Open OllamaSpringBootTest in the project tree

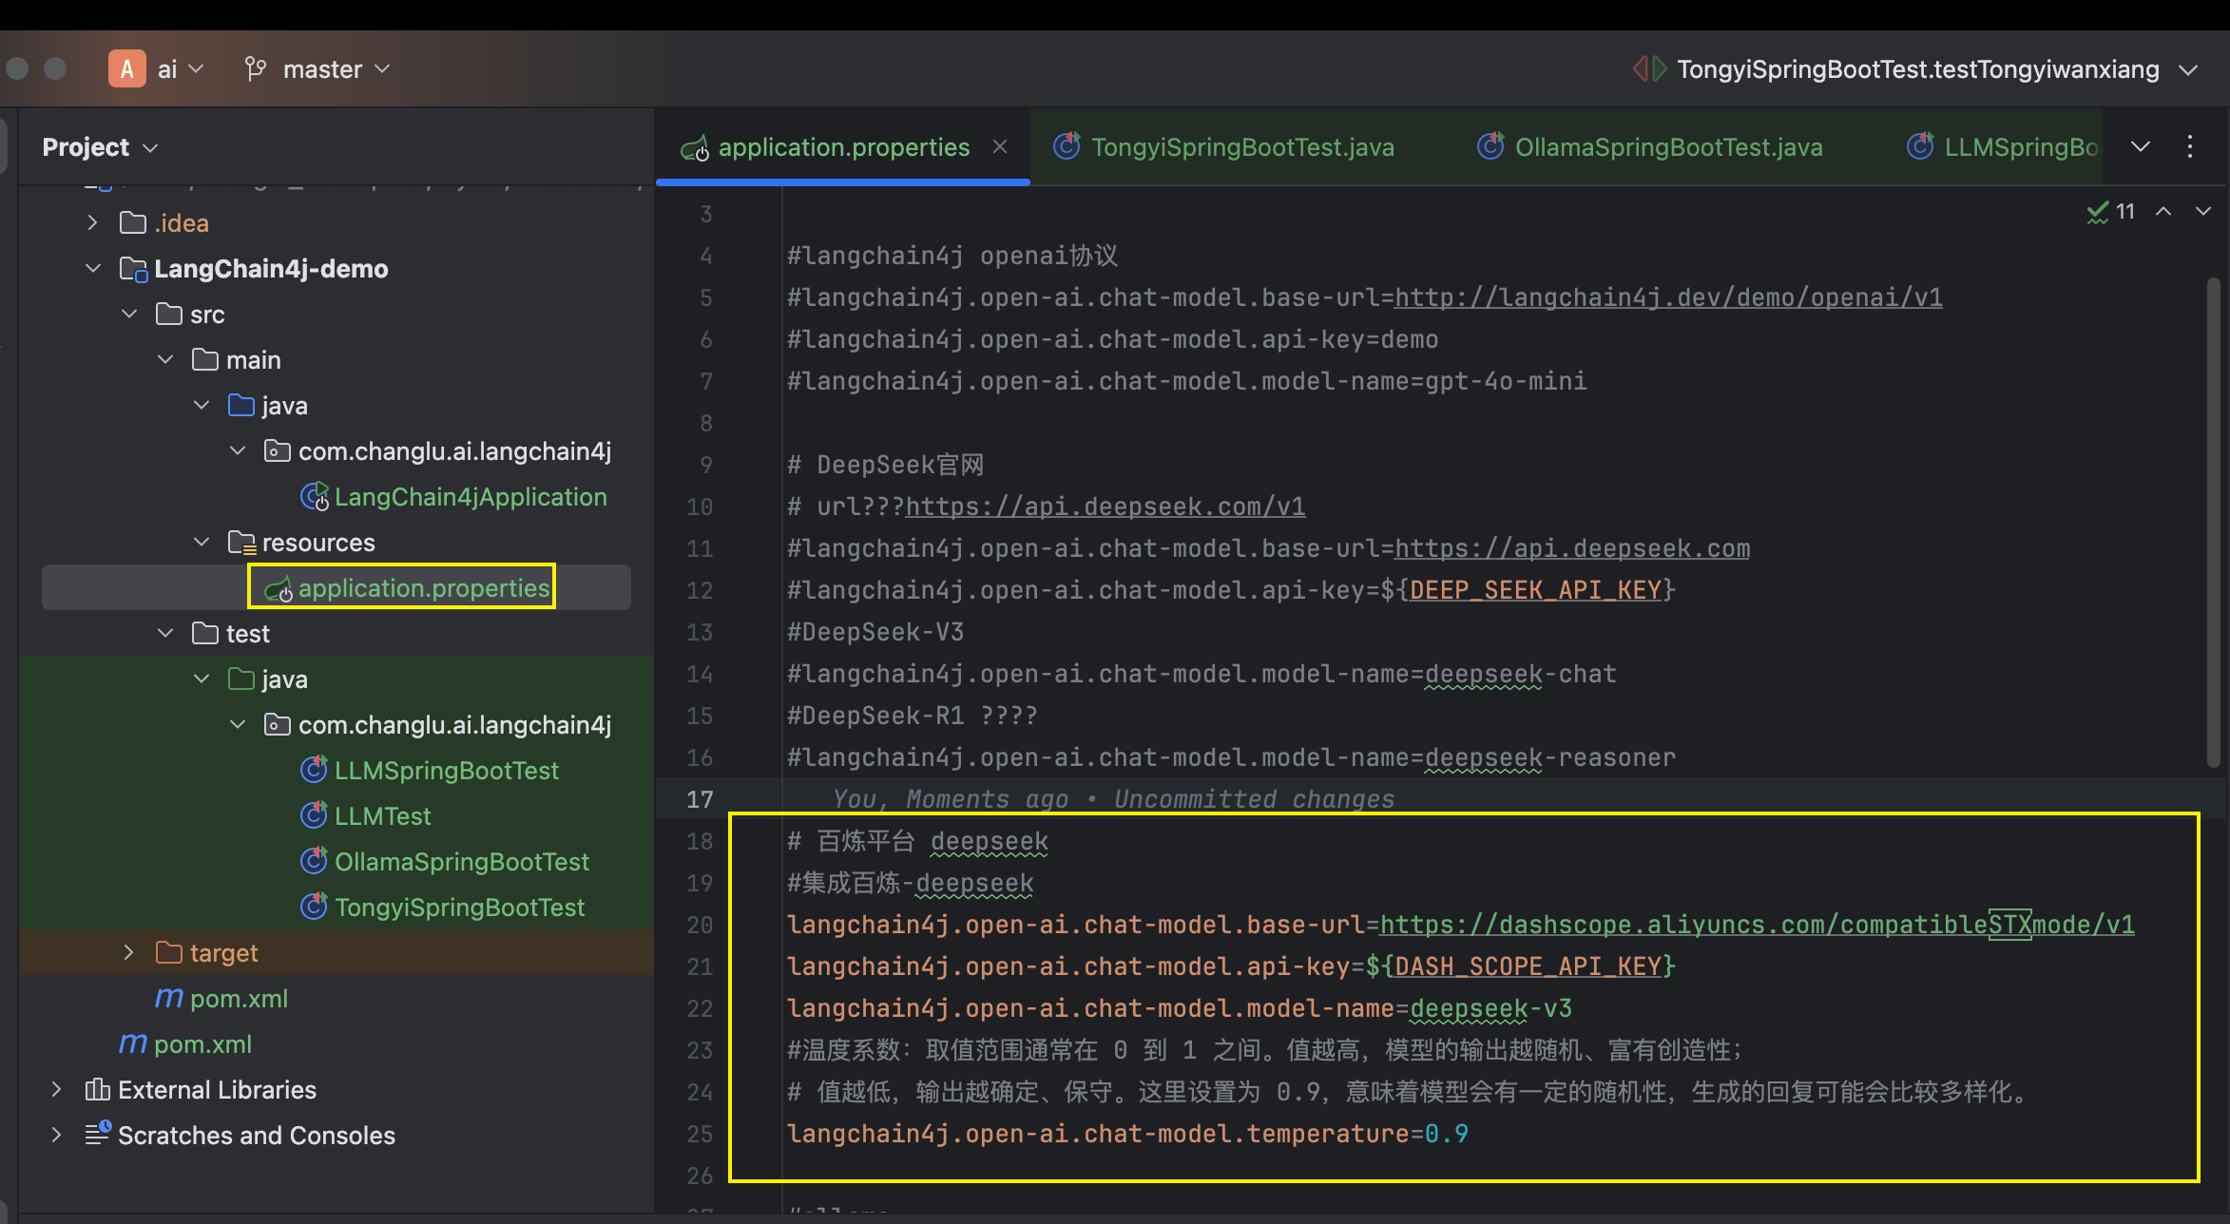[x=445, y=862]
